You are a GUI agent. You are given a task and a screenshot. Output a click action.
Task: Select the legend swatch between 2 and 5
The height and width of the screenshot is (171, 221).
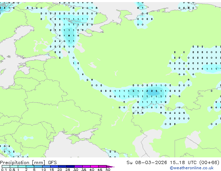30,166
